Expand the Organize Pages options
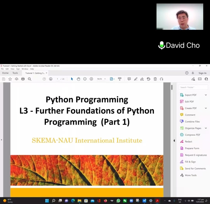 click(x=206, y=128)
